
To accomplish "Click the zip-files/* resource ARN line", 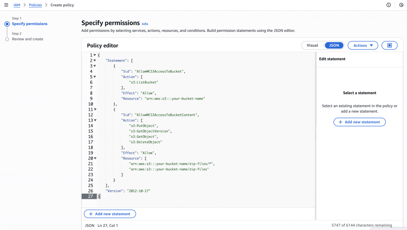I will pyautogui.click(x=171, y=164).
